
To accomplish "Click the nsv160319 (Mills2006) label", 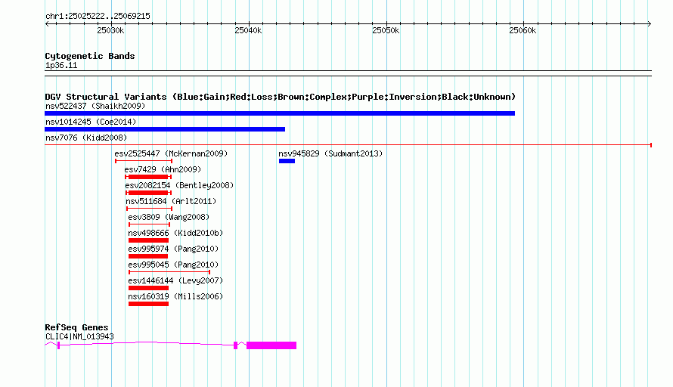I will coord(175,296).
